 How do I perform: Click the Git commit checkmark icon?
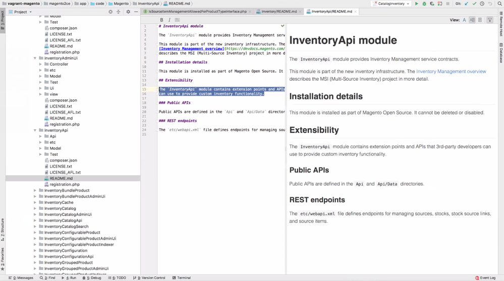[x=474, y=4]
